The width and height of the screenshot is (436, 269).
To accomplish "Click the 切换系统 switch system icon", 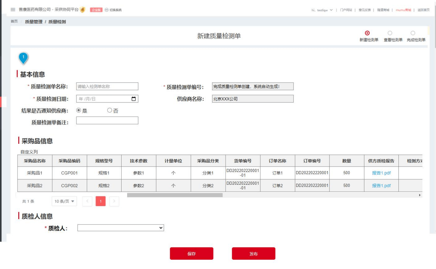I will point(107,10).
